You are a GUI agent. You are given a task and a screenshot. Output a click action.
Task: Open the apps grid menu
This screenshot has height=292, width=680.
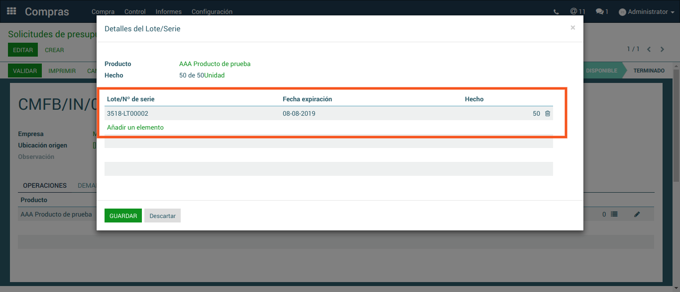[11, 11]
